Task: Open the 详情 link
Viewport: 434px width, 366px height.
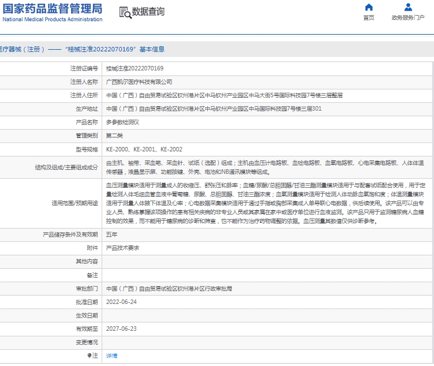Action: tap(112, 356)
